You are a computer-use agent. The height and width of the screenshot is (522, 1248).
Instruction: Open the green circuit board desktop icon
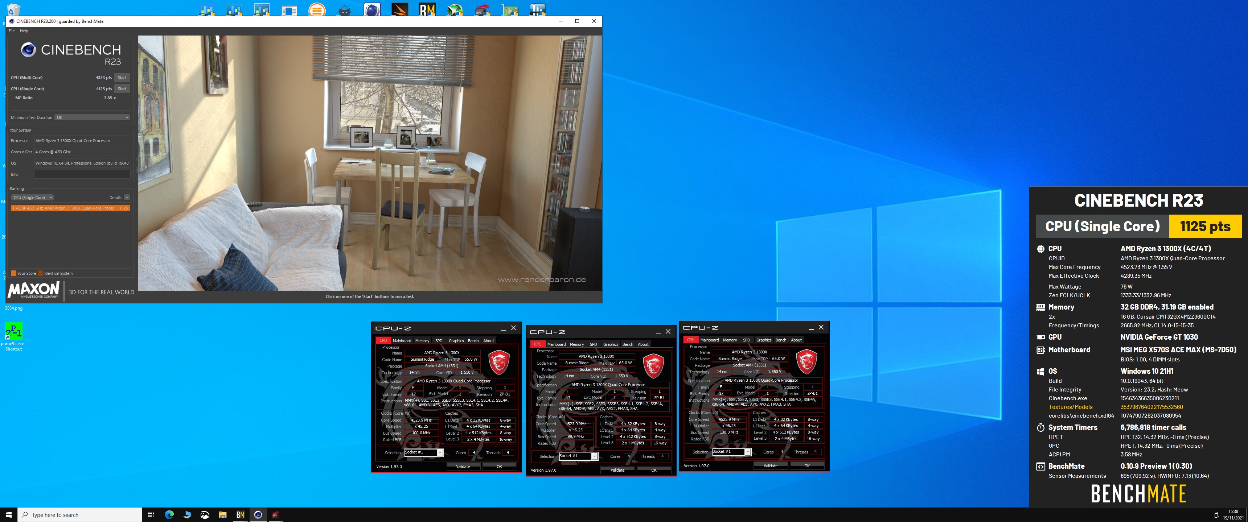pyautogui.click(x=510, y=9)
